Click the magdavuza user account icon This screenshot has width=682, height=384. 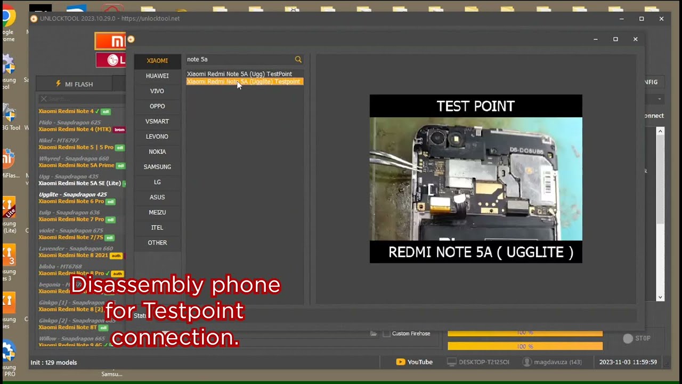(x=526, y=362)
